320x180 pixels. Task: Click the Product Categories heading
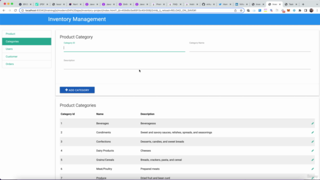[78, 105]
